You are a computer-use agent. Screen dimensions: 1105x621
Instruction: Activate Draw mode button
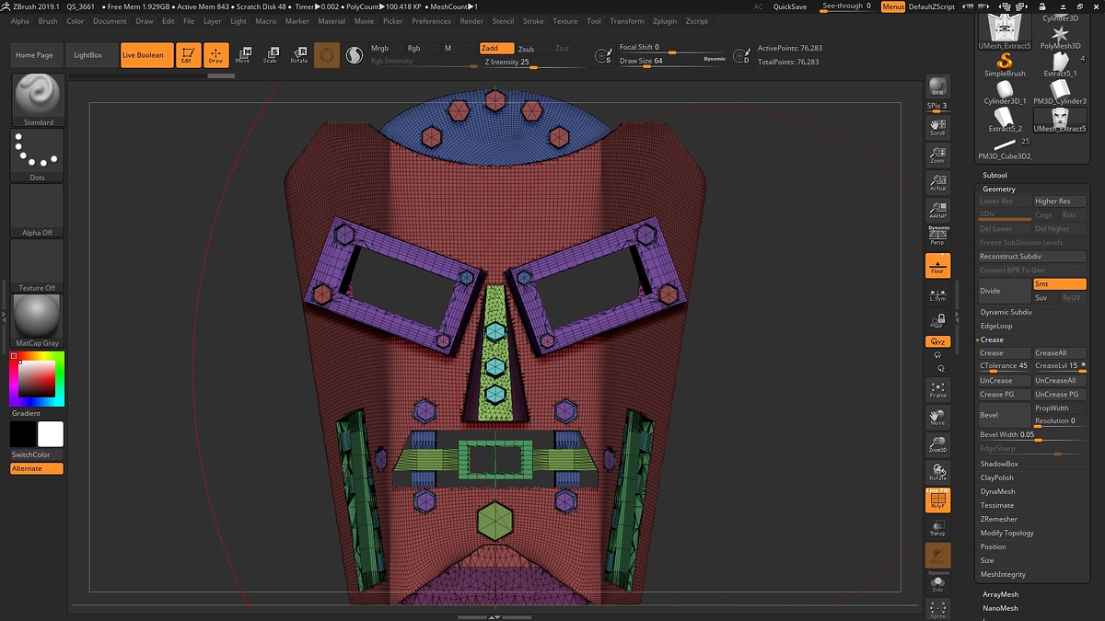[x=215, y=55]
